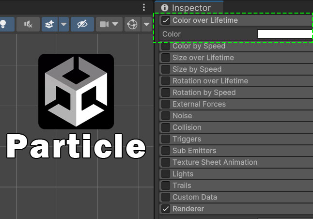Expand the Size over Lifetime module
Viewport: 313px width, 219px height.
click(203, 58)
